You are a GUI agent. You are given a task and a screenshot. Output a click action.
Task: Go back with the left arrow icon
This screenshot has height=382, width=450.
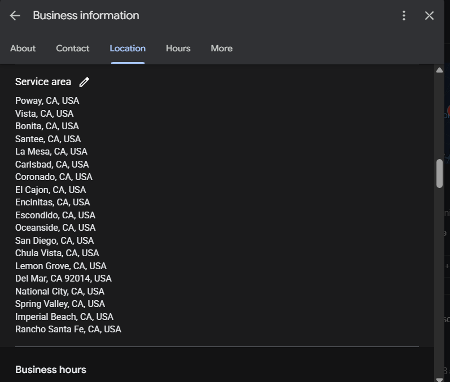(x=15, y=15)
